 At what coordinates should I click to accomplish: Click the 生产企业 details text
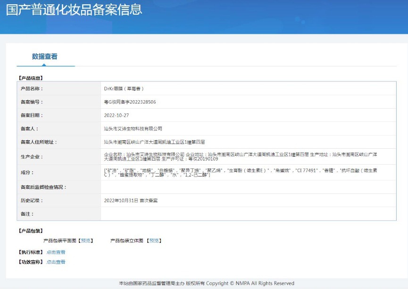[241, 157]
